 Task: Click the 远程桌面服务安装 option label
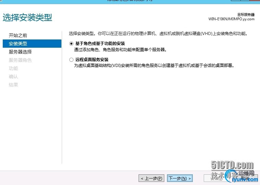coord(92,60)
